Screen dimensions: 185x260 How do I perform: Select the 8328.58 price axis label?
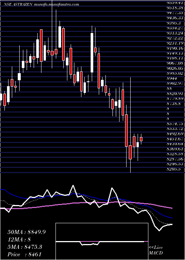(x=175, y=155)
